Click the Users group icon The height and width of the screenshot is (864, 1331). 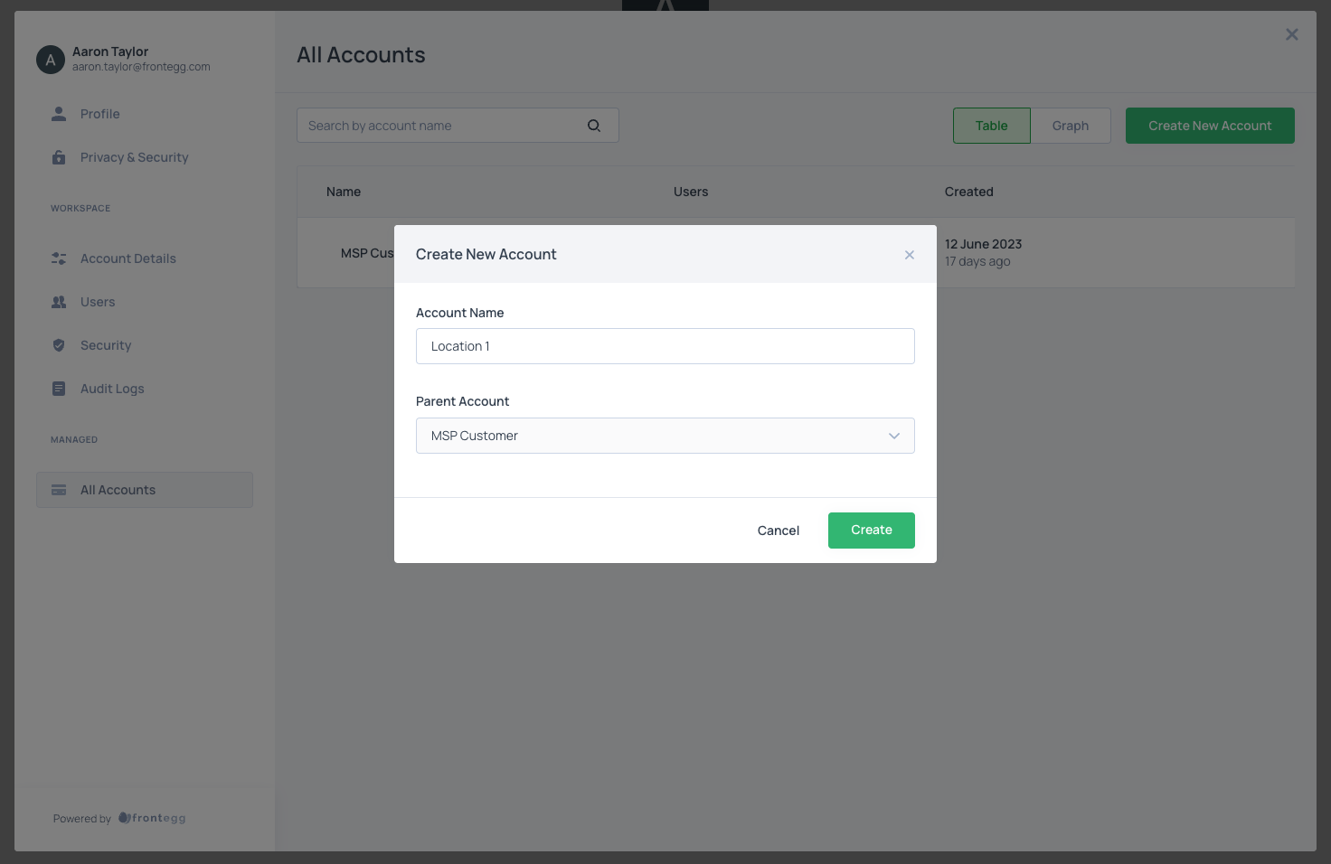59,302
